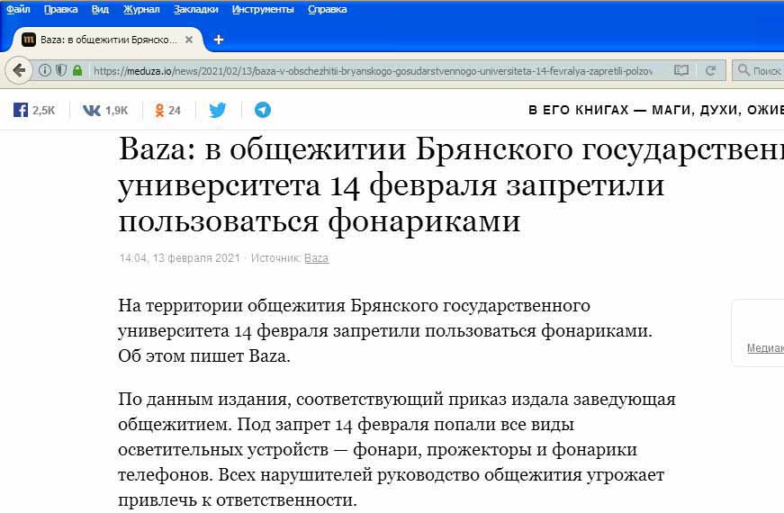Share the article on Twitter
Viewport: 784px width, 513px height.
(218, 110)
